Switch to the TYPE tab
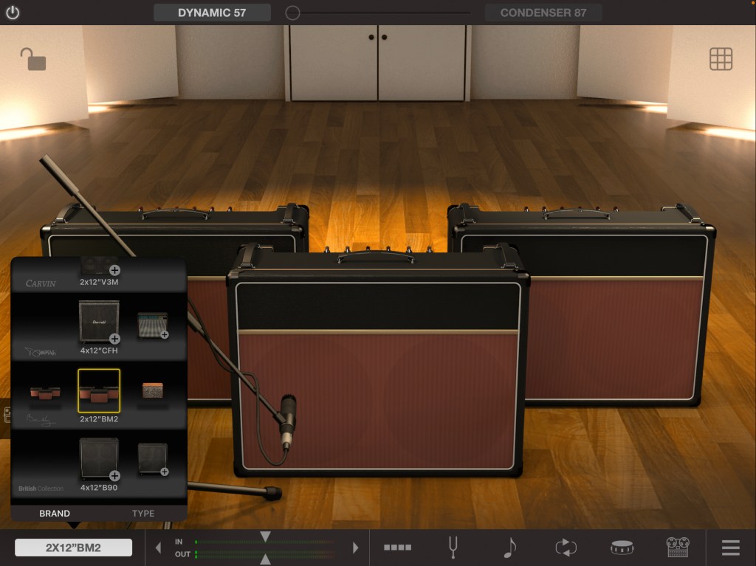 (x=143, y=514)
